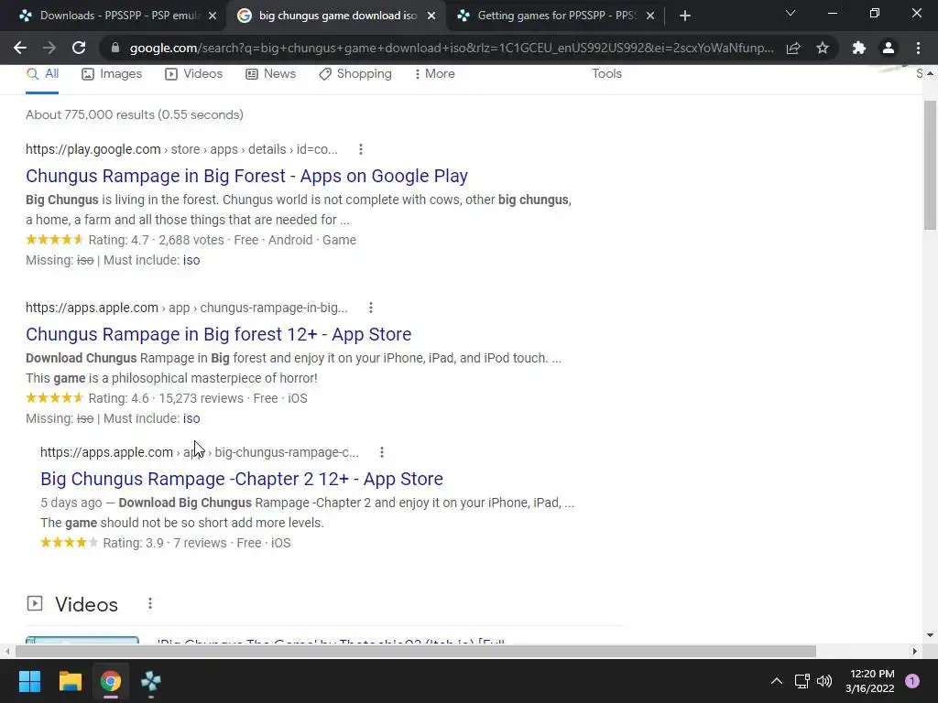This screenshot has width=938, height=703.
Task: Open Chungus Rampage in Big forest 12+ link
Action: (x=218, y=334)
